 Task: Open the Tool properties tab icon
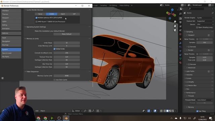tap(180, 13)
